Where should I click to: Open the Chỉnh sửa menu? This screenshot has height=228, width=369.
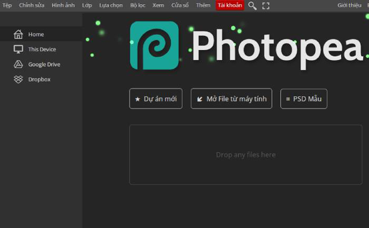(31, 5)
